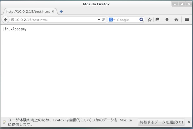
Task: Click the magnifying glass search icon
Action: [x=141, y=20]
